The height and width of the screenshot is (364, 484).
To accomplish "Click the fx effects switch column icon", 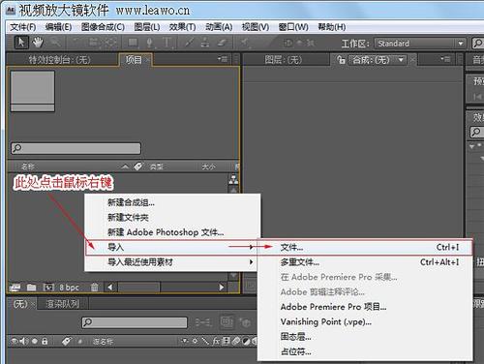I will (x=216, y=341).
